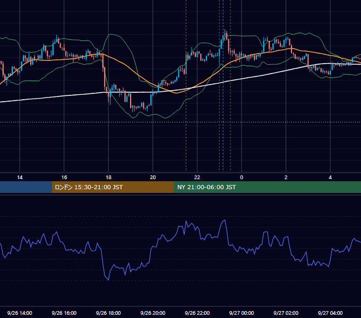Image resolution: width=361 pixels, height=318 pixels.
Task: Click hour label 18 on price chart axis
Action: (108, 178)
